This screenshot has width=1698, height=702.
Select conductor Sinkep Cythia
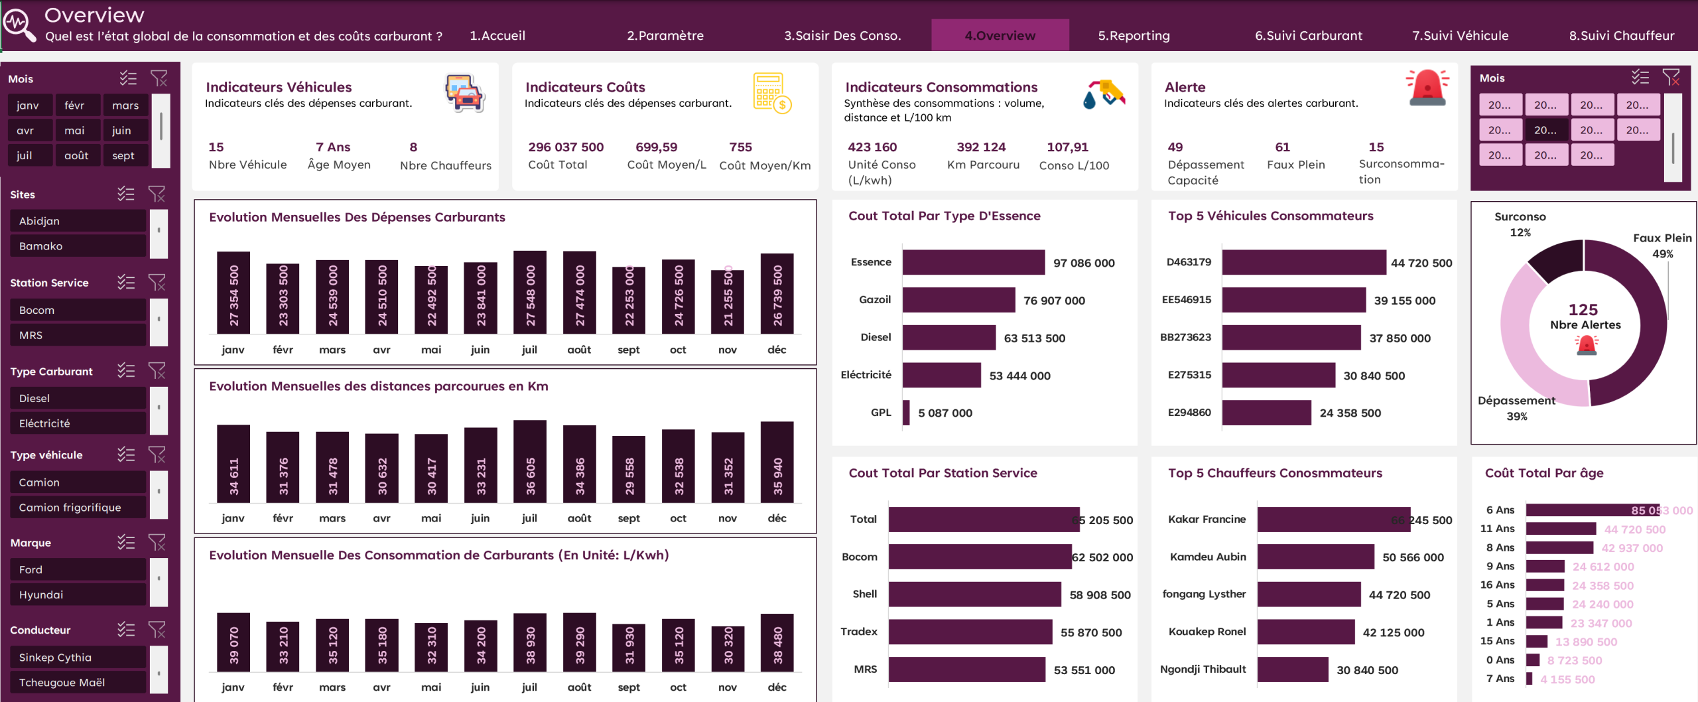(x=78, y=657)
